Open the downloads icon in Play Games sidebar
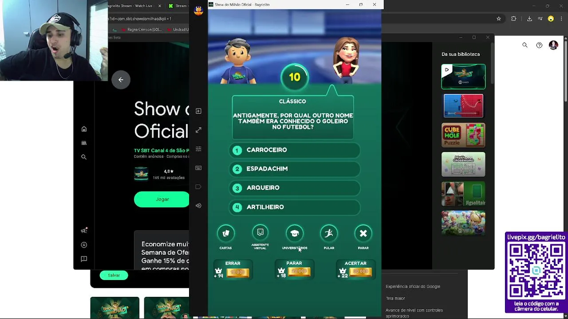 (x=84, y=245)
